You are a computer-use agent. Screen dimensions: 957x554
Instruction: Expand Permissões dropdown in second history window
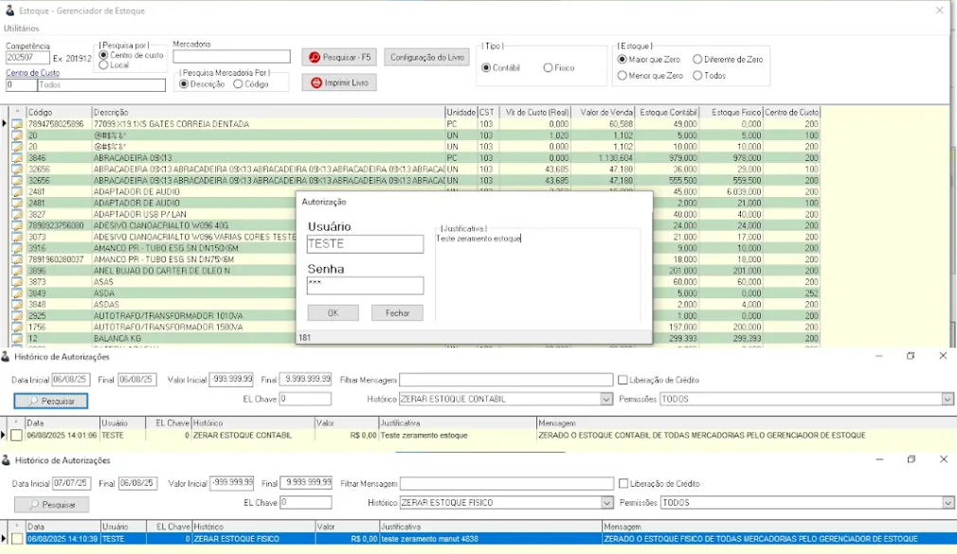[948, 503]
